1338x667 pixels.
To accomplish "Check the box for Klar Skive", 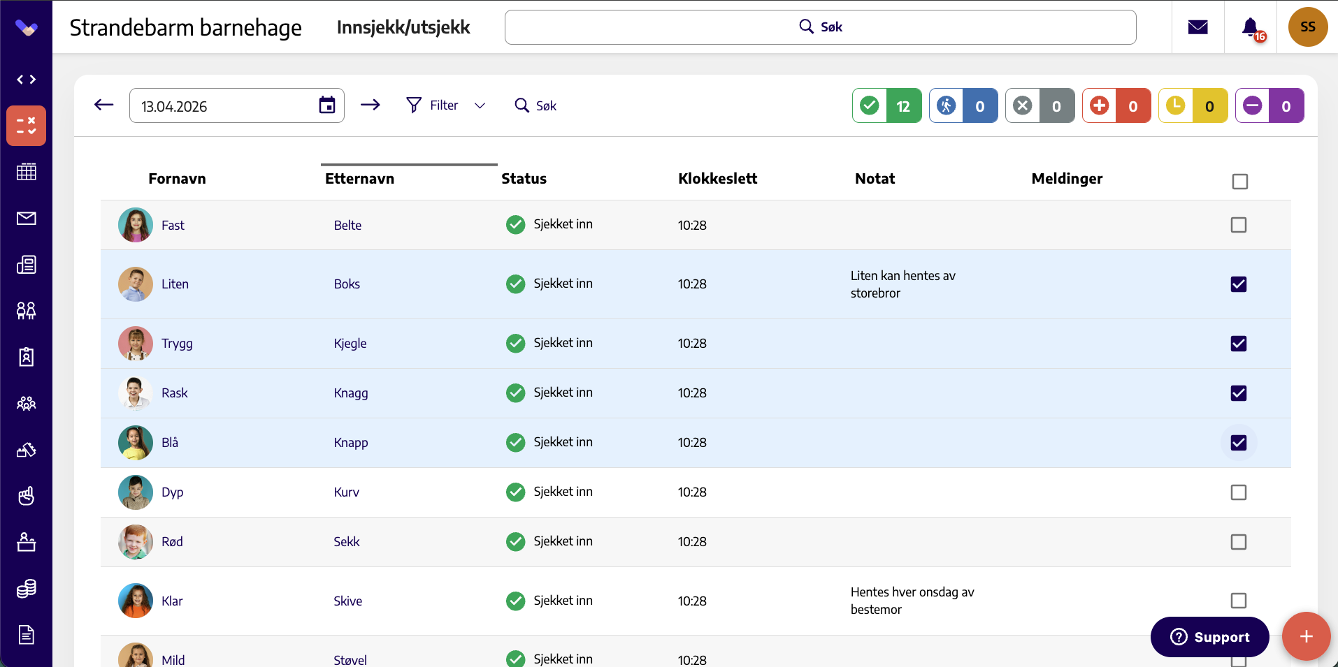I will pos(1239,601).
